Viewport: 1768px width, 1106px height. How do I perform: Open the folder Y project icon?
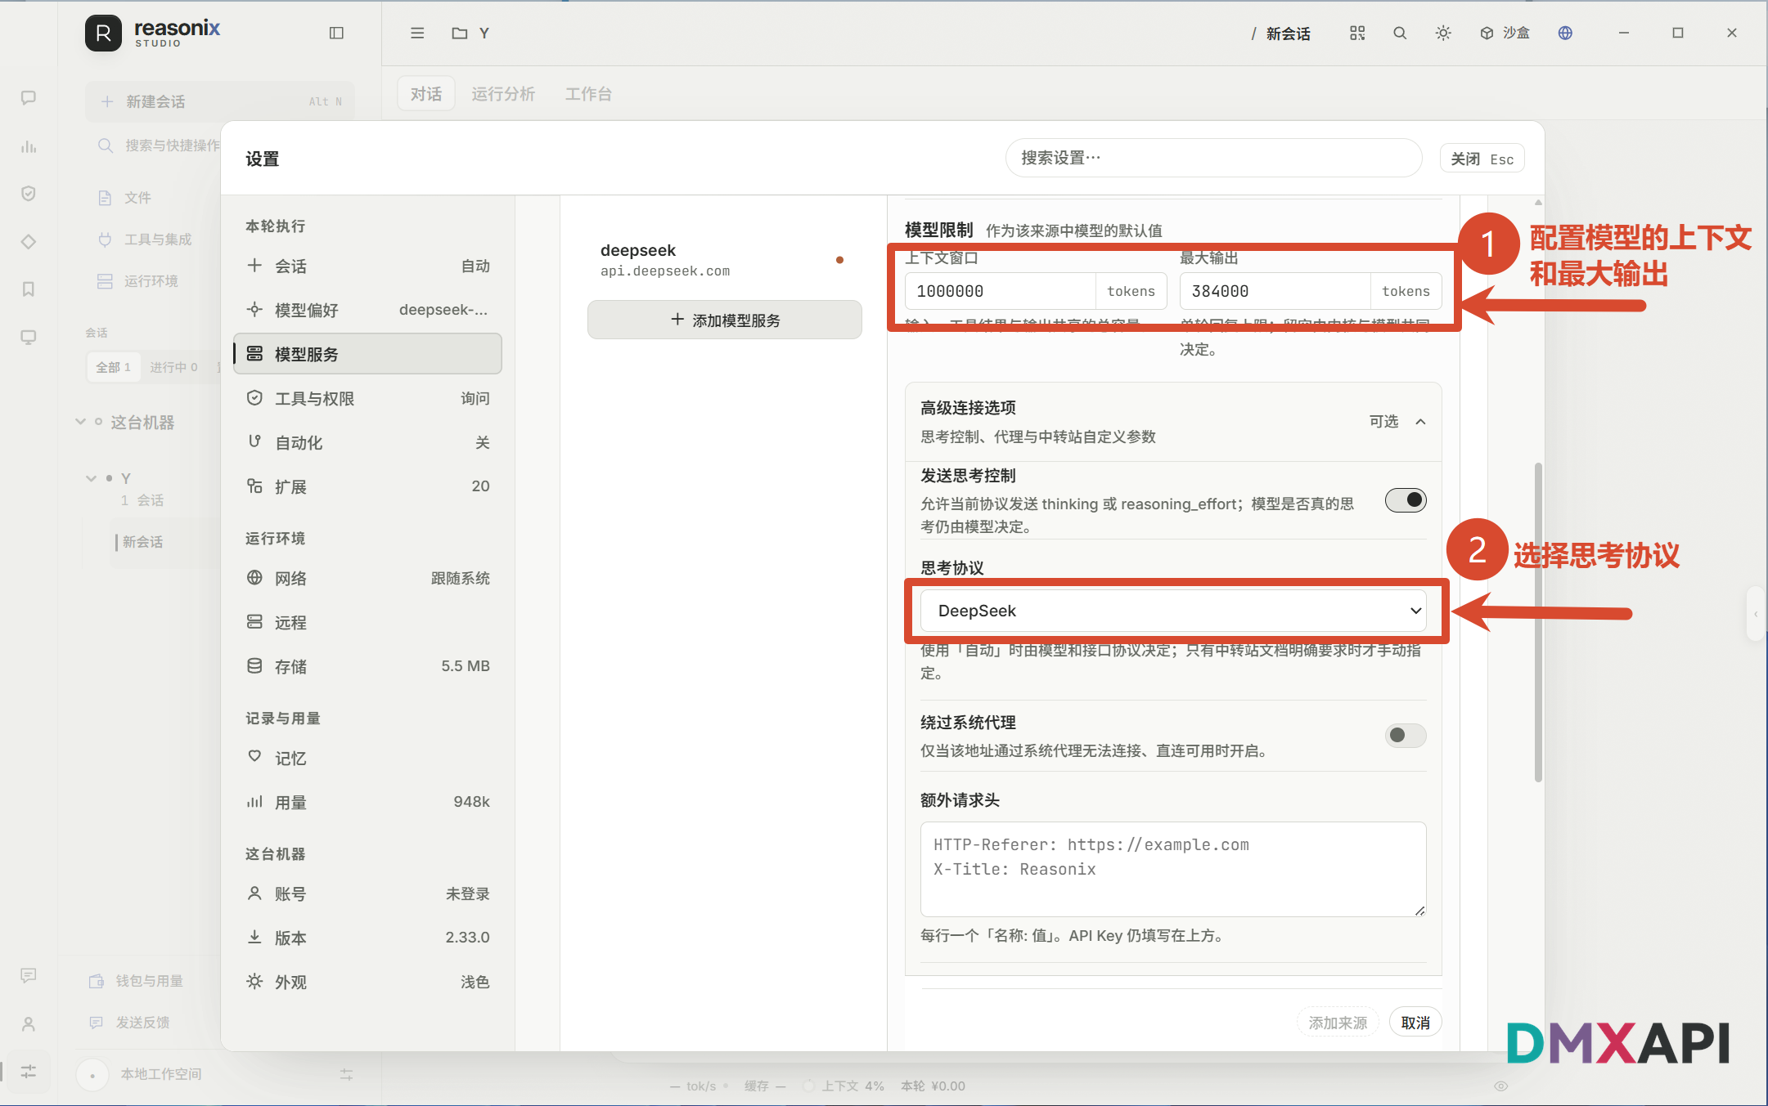pos(460,33)
